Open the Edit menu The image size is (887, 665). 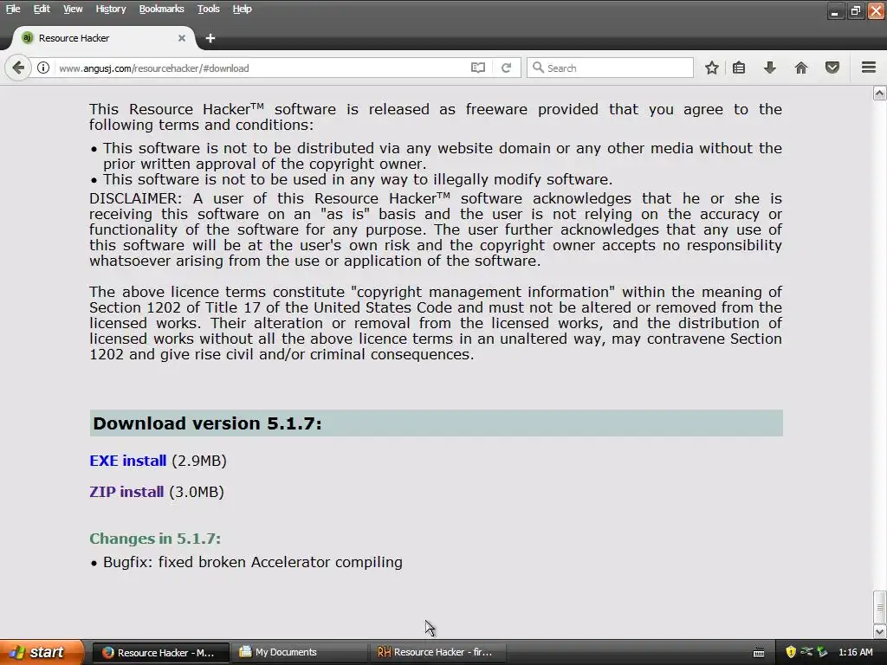[42, 9]
